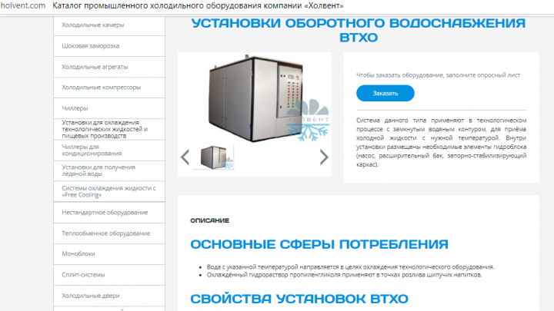
Task: Open Установки для охлаждения технологических жидкостей
Action: click(109, 129)
